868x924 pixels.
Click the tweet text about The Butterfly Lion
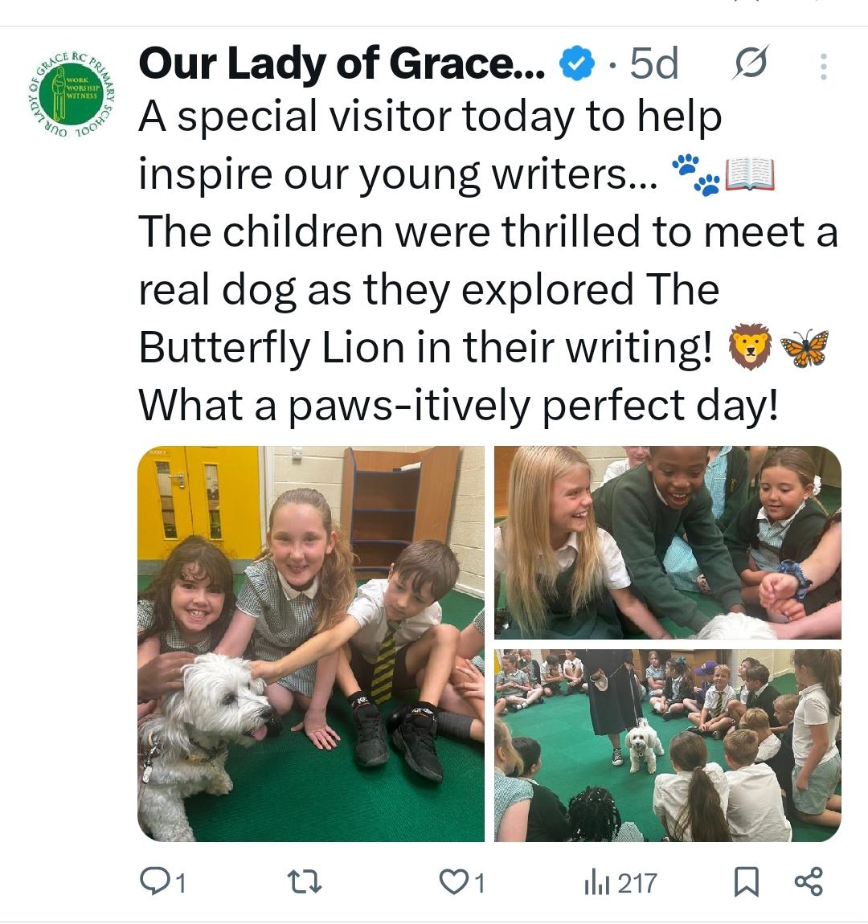point(488,260)
